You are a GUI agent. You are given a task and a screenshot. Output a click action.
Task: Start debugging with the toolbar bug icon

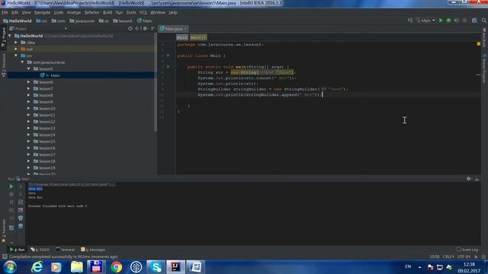(448, 21)
